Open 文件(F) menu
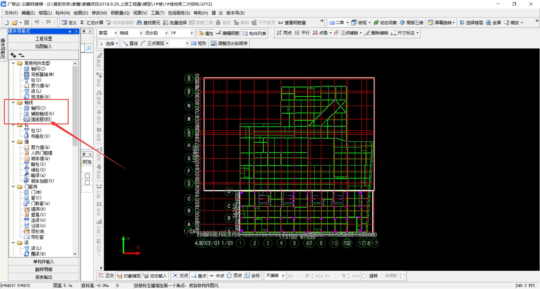Image resolution: width=540 pixels, height=289 pixels. 11,13
